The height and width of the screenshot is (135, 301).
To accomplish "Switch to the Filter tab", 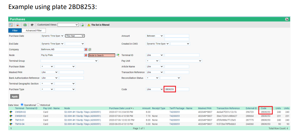I will (x=15, y=31).
